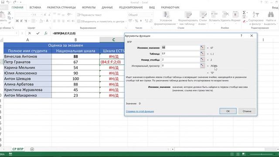Switch to the ВСТАВКА tab
The image size is (279, 157).
[x=35, y=7]
